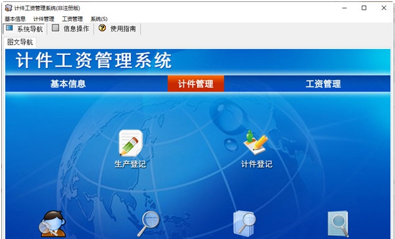Click the stacked documents search icon

[244, 224]
